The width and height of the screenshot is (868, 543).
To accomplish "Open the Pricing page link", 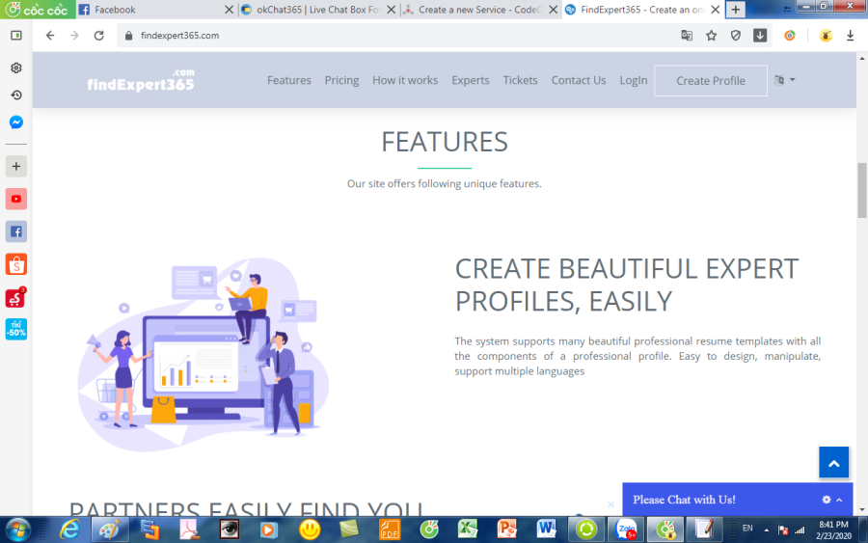I will [341, 80].
